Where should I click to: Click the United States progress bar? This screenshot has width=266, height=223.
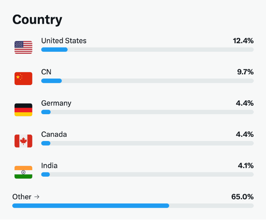pos(147,49)
